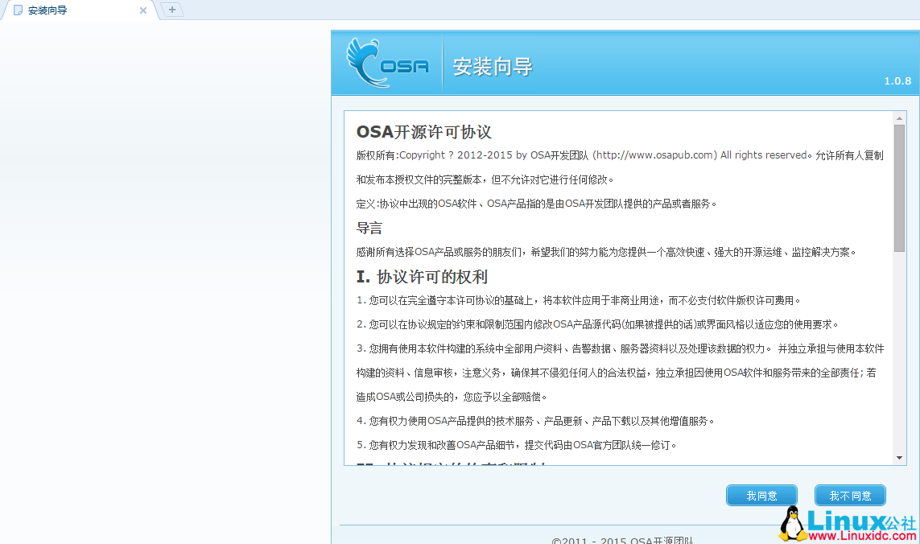
Task: Click the scrollbar up arrow
Action: (901, 117)
